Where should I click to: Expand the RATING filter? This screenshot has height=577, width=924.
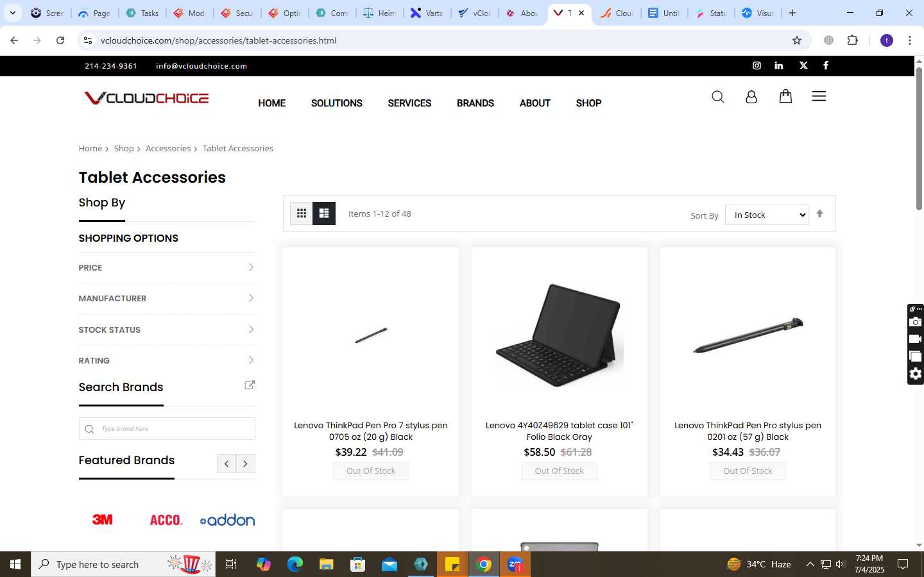167,360
